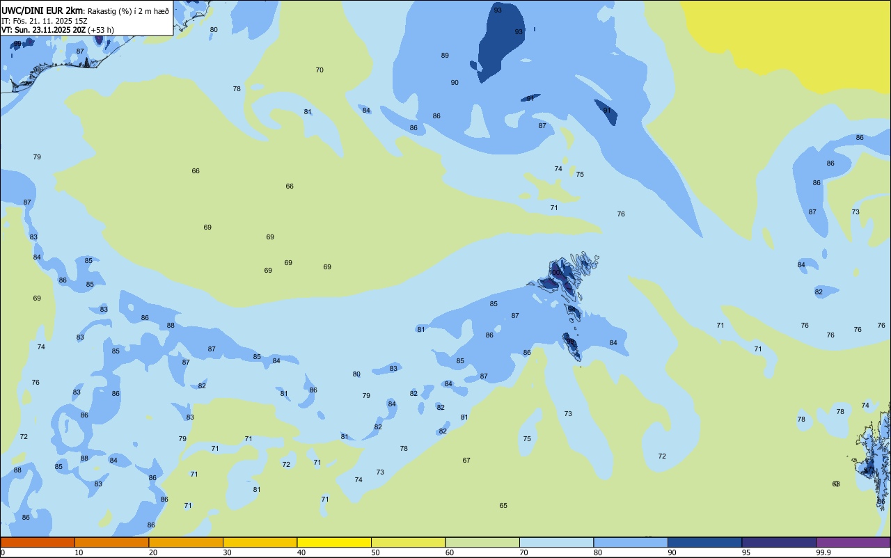Click the humidity value '89' on the map
This screenshot has width=891, height=558.
(445, 56)
